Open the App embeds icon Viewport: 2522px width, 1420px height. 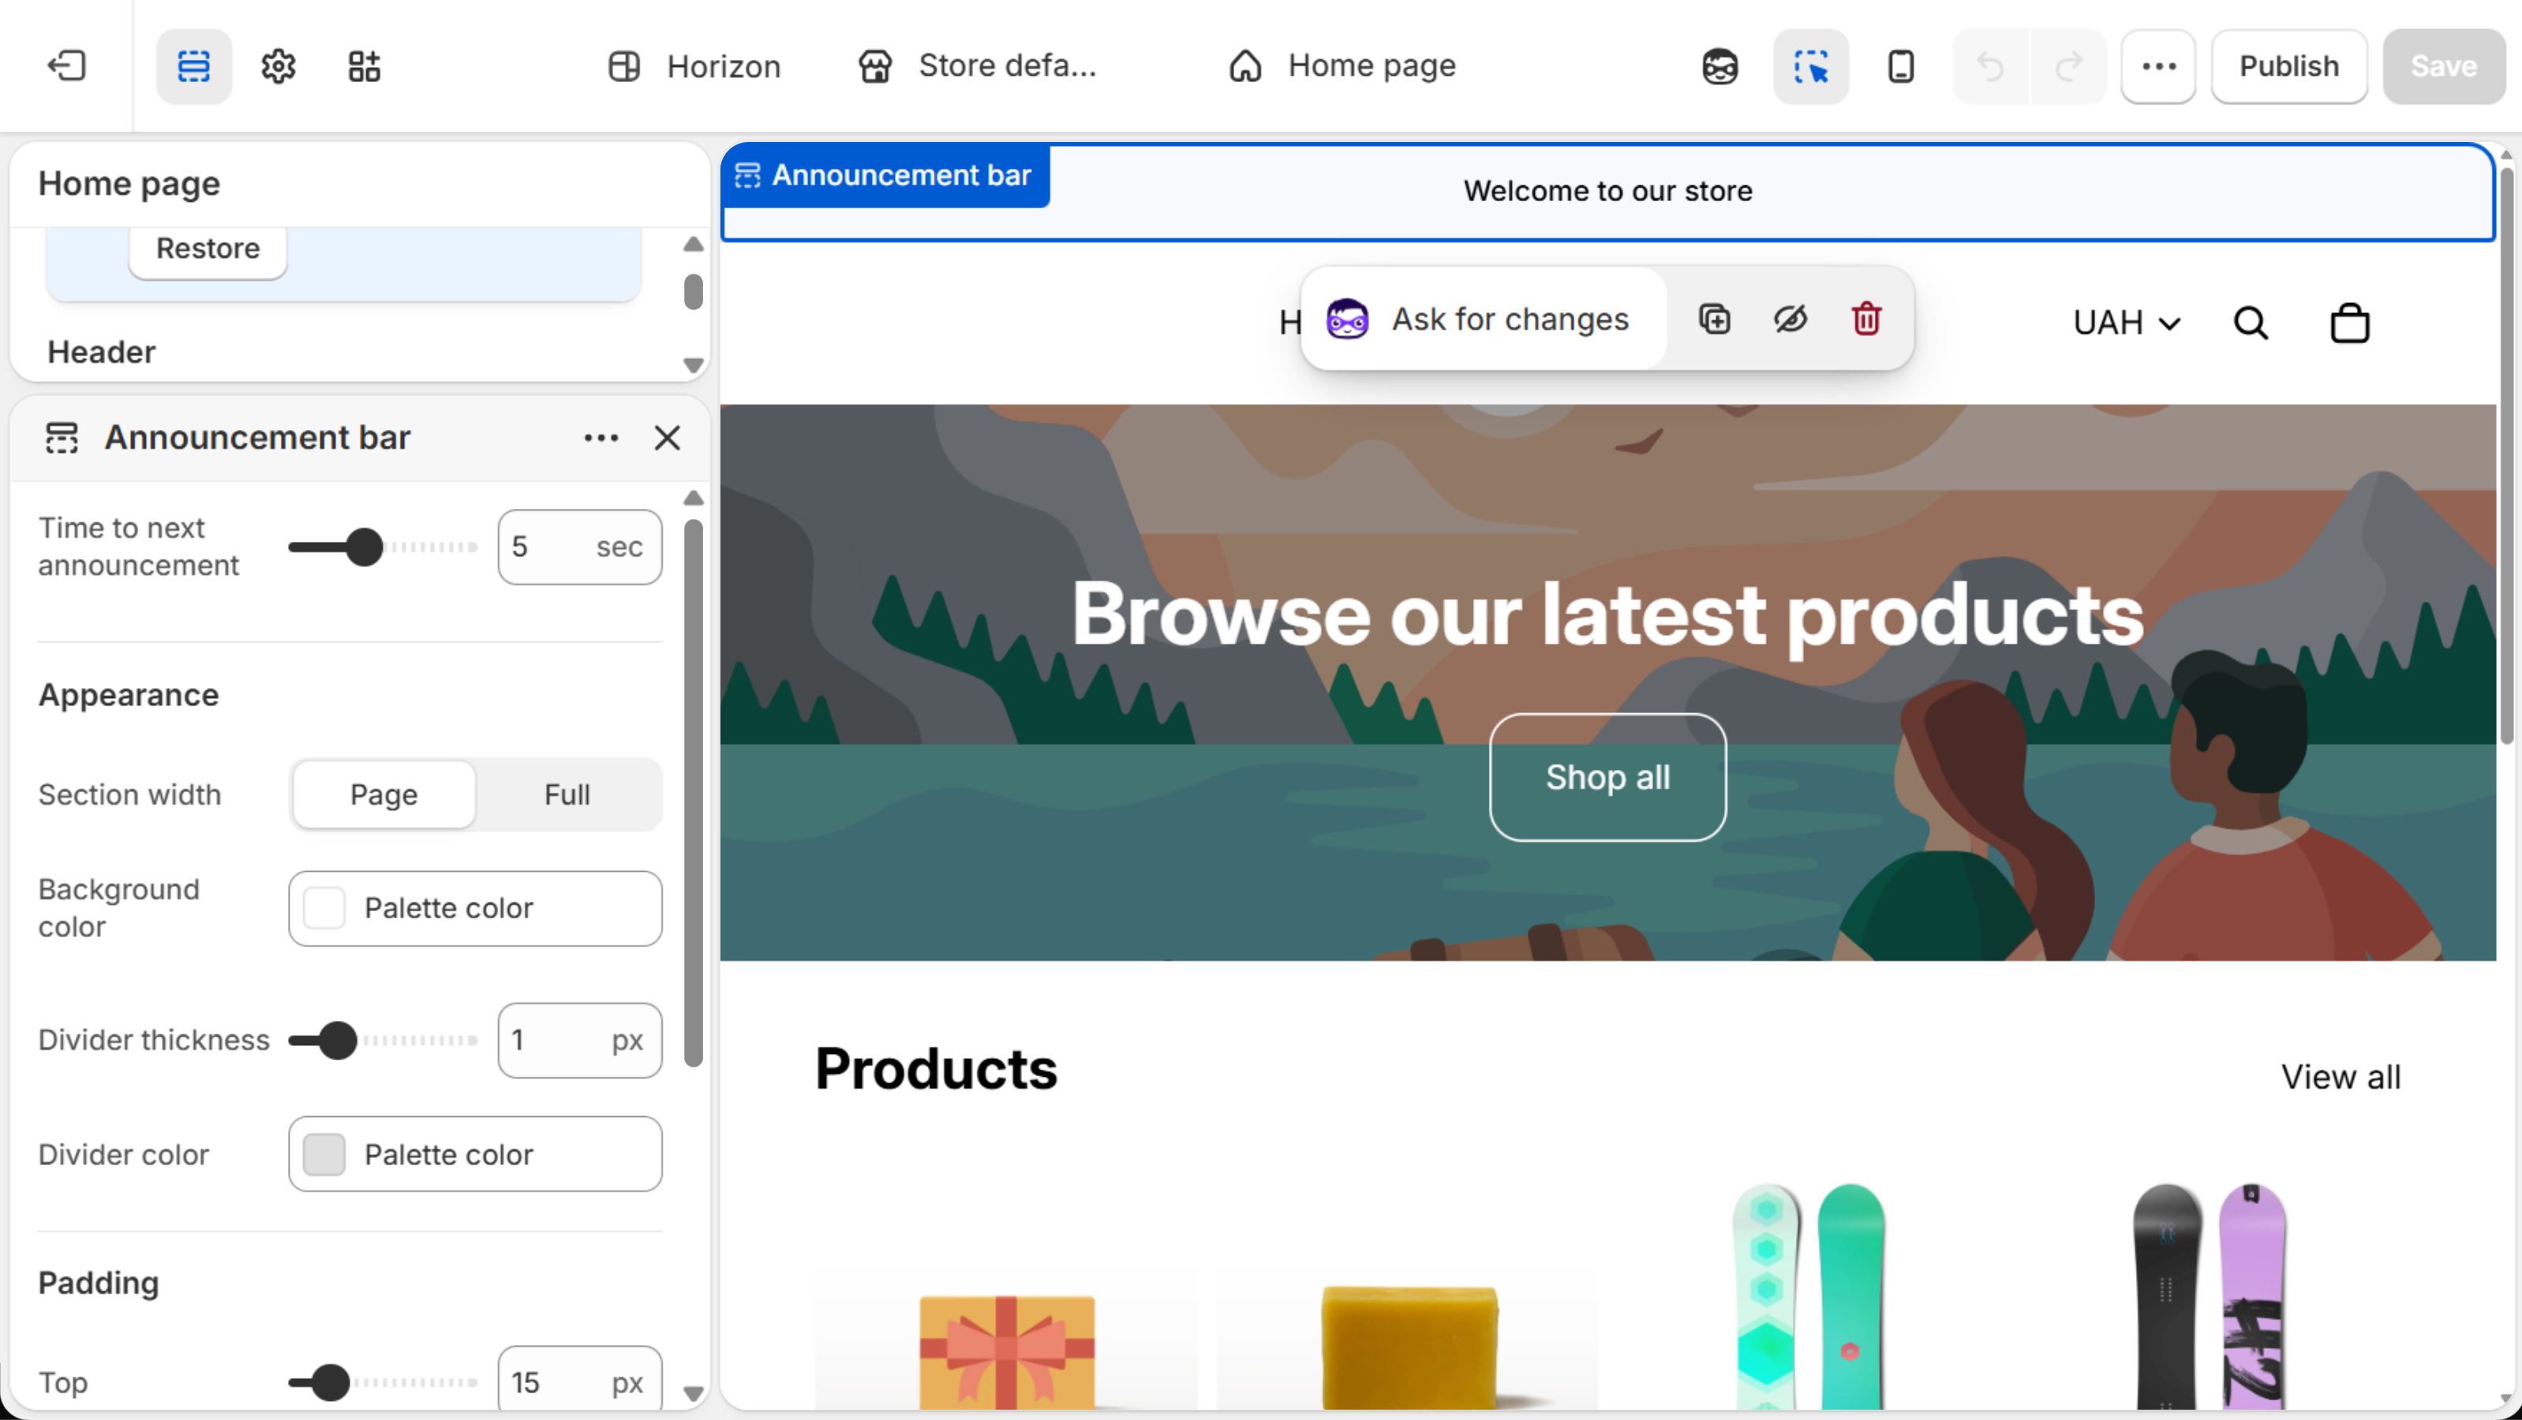[x=365, y=65]
